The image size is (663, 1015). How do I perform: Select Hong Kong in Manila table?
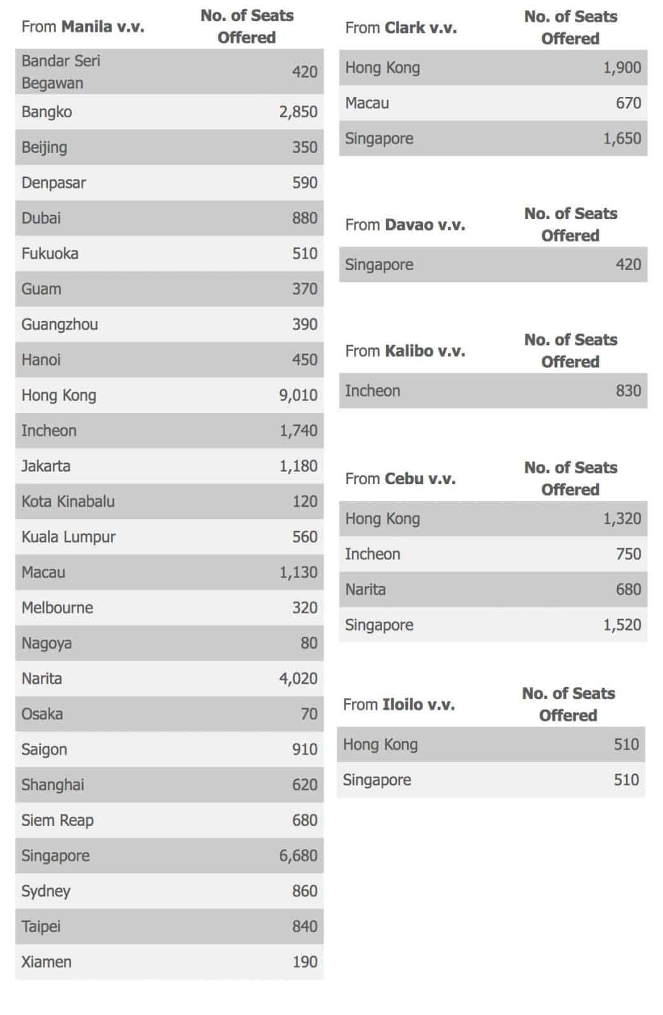pos(59,396)
